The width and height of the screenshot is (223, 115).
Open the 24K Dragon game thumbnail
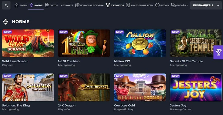[84, 87]
